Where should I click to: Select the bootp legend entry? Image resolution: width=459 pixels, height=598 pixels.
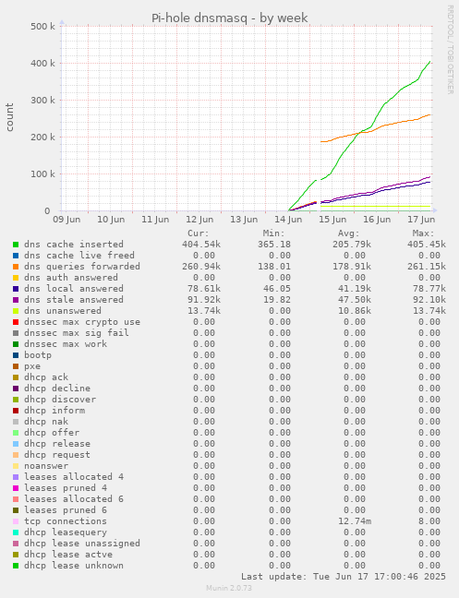[x=38, y=355]
